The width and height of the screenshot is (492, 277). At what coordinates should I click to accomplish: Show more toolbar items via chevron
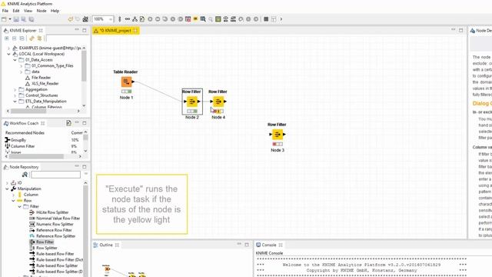(x=281, y=19)
